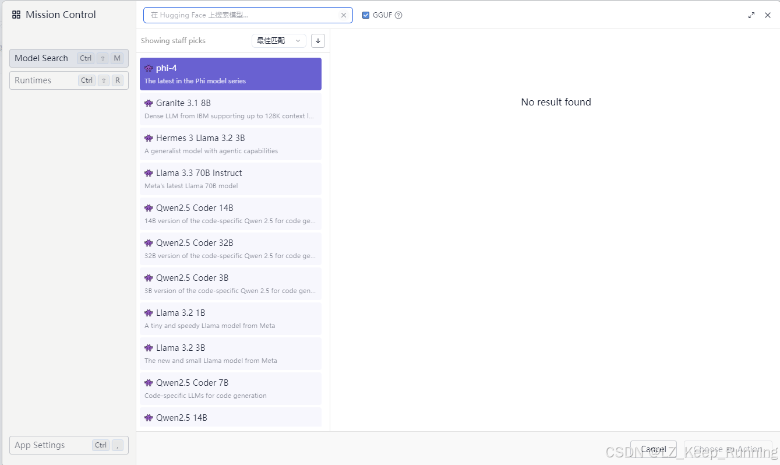This screenshot has height=465, width=780.
Task: Click 'Meta's latest Llama 70B model' description
Action: click(x=191, y=186)
